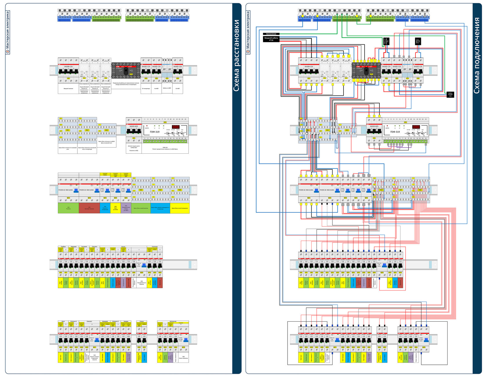Click 'Котельная' room header in layout diagram
The width and height of the screenshot is (487, 377).
pos(173,321)
